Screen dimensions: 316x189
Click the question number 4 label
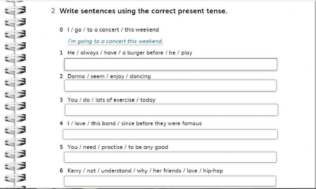point(61,123)
